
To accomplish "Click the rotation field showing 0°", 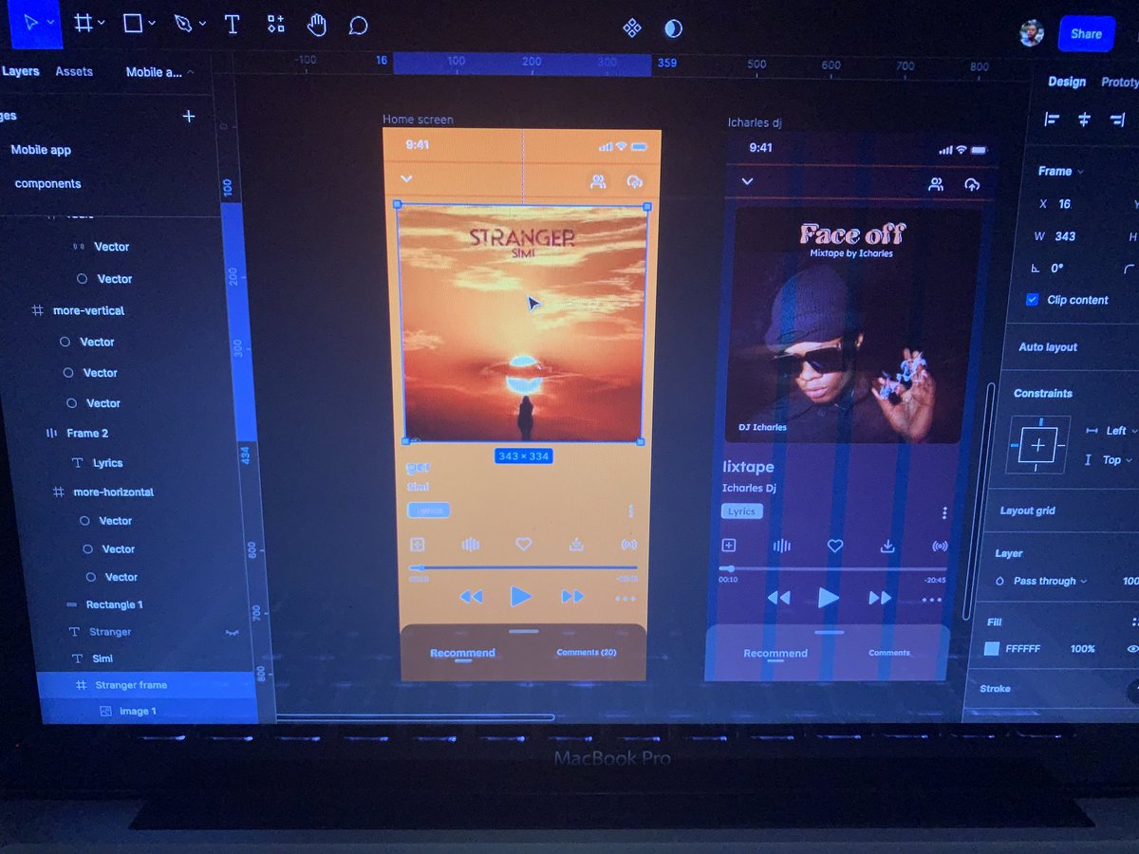I will coord(1055,269).
